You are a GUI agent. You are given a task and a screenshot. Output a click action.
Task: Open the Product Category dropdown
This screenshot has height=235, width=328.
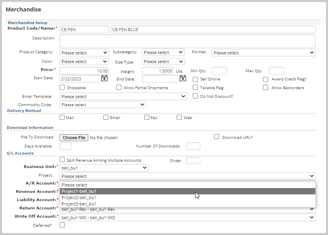tap(84, 53)
